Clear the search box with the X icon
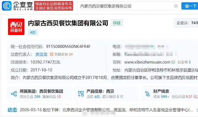The image size is (198, 117). click(x=176, y=6)
